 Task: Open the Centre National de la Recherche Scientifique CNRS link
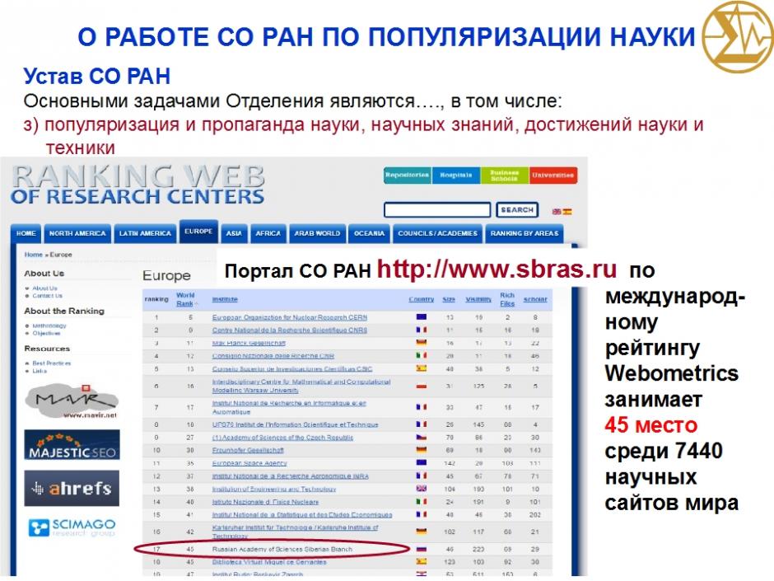pos(290,330)
